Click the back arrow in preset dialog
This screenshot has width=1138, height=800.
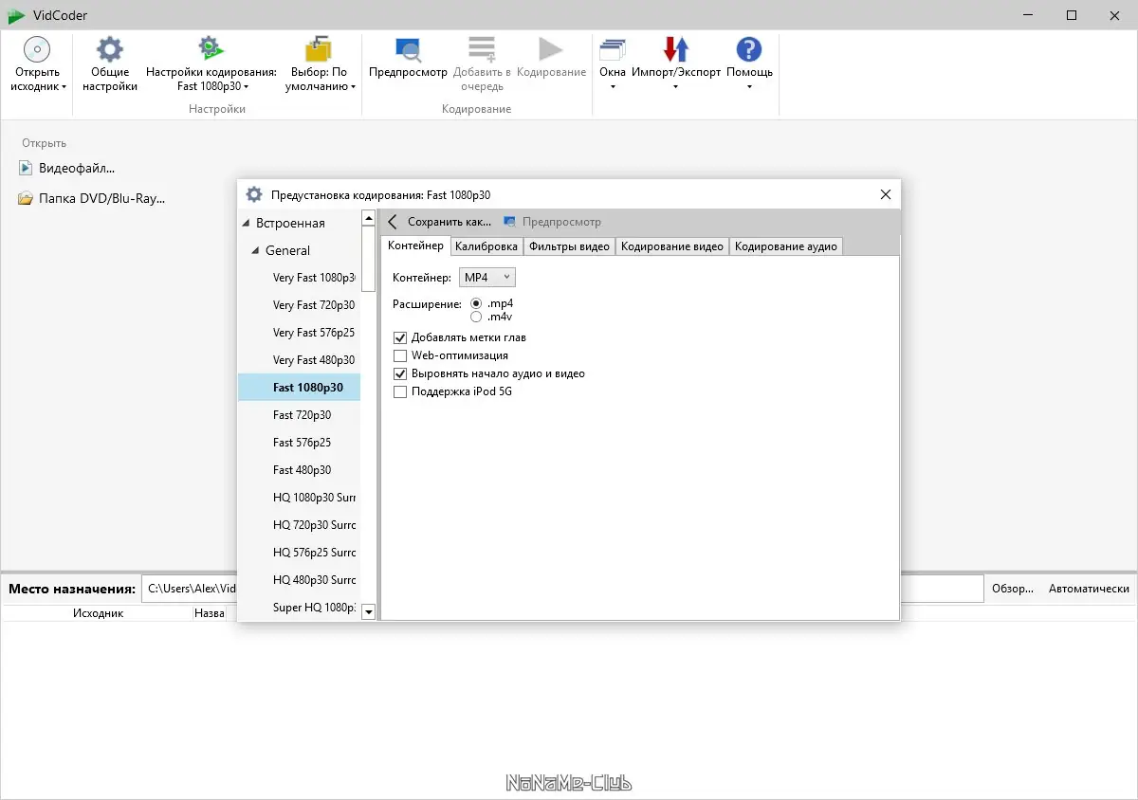[x=393, y=222]
